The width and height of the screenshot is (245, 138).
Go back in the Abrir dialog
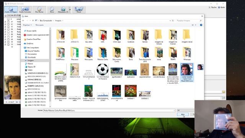click(23, 20)
